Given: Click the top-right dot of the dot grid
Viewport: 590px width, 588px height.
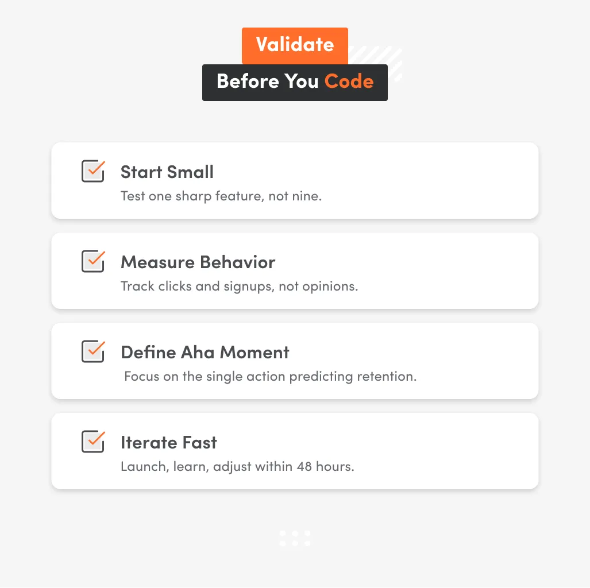Looking at the screenshot, I should [307, 534].
